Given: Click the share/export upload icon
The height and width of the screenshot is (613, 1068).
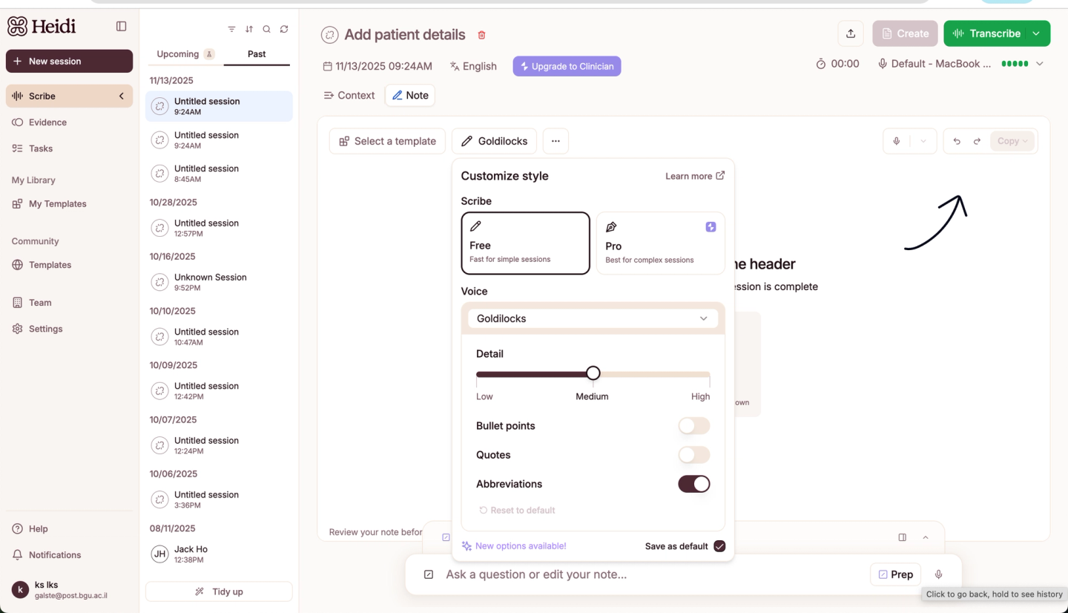Looking at the screenshot, I should (851, 33).
